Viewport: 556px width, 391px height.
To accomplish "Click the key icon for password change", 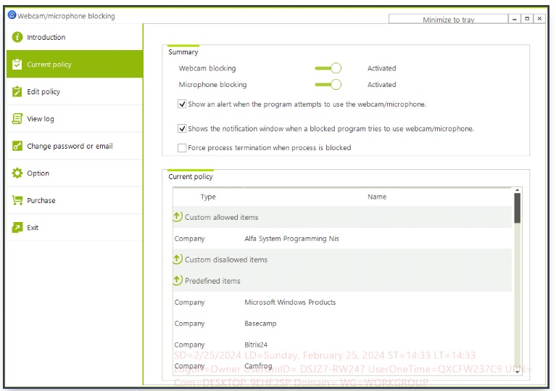I will [17, 146].
